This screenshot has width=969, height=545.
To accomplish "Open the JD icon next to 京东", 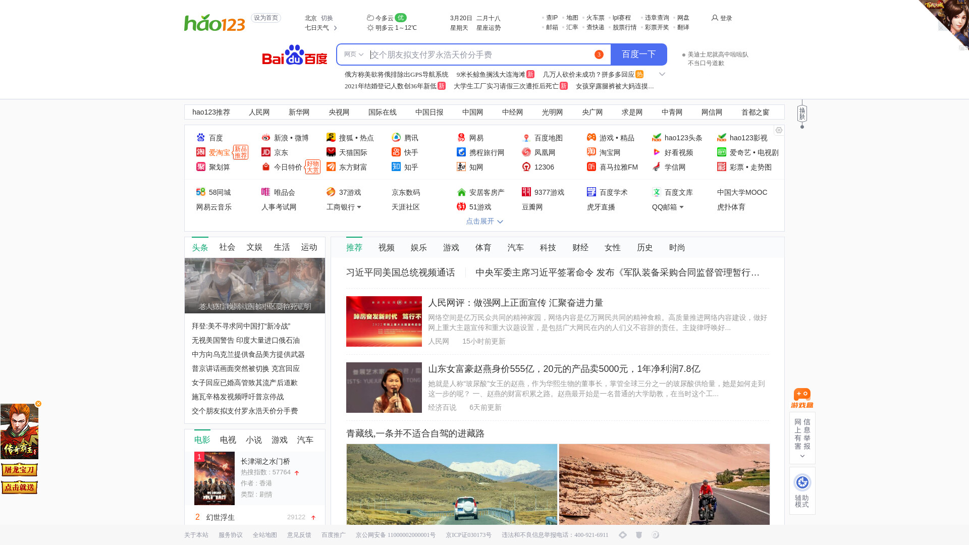I will tap(266, 152).
